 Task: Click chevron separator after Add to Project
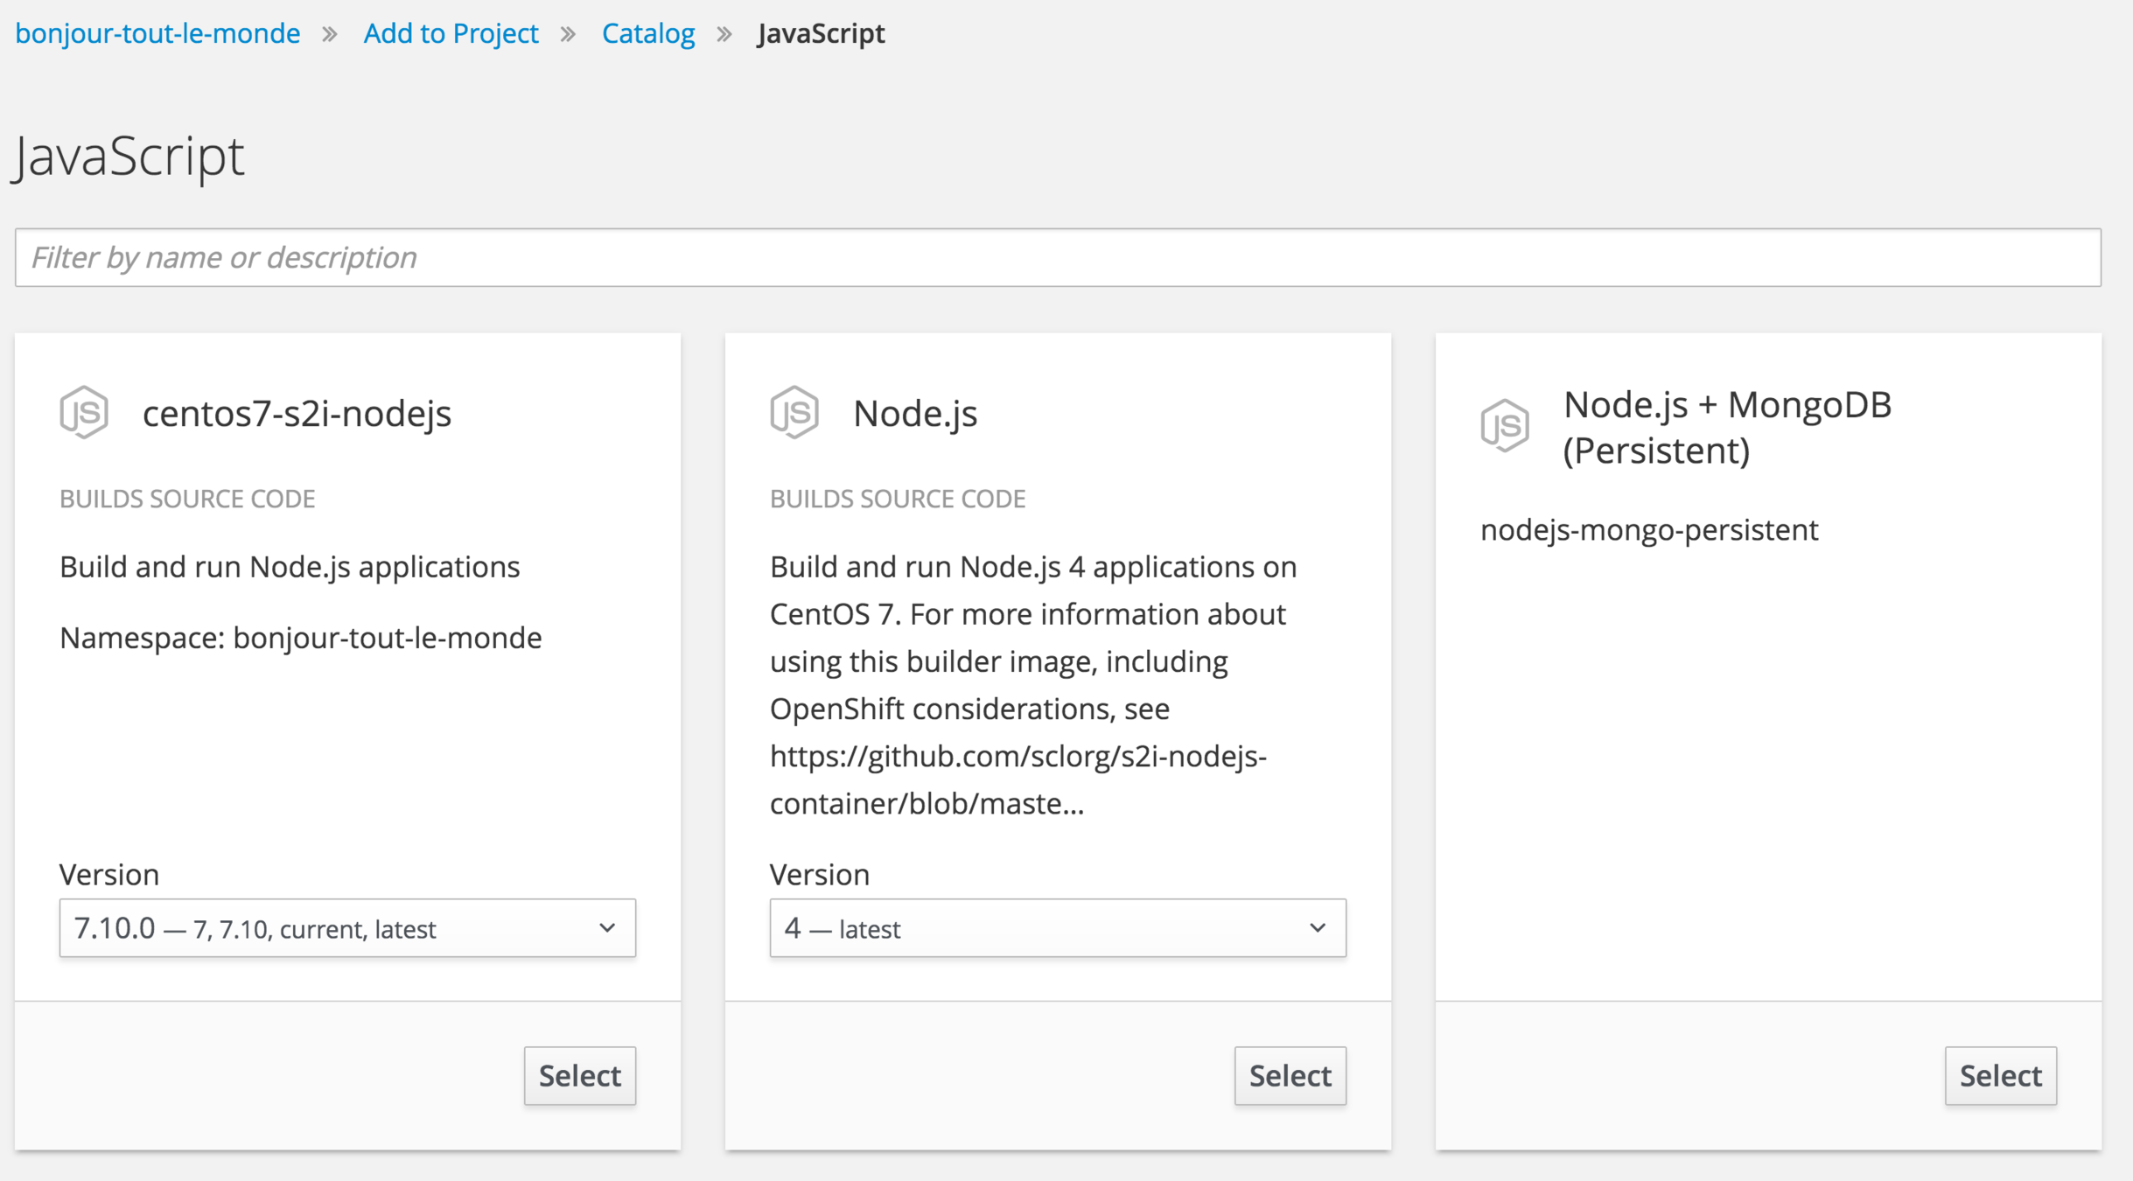568,34
